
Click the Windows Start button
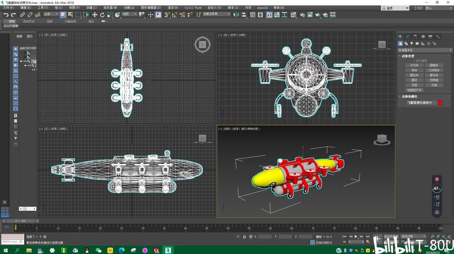coord(5,250)
